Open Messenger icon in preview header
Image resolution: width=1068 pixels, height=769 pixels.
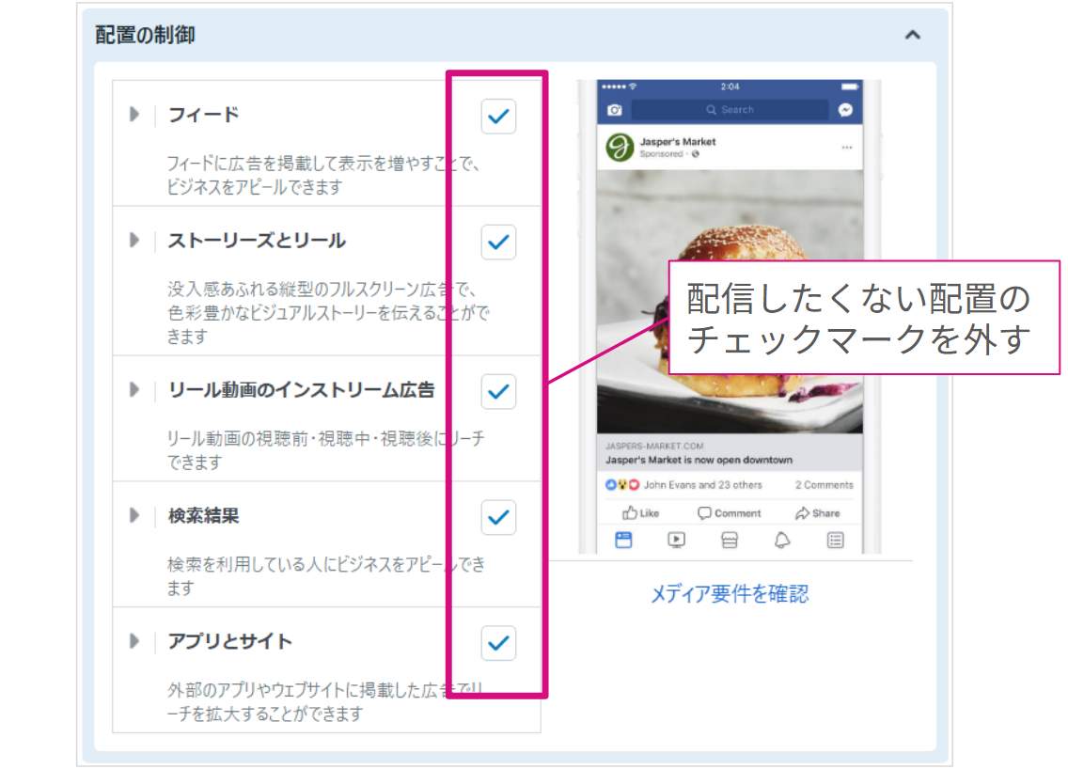845,110
